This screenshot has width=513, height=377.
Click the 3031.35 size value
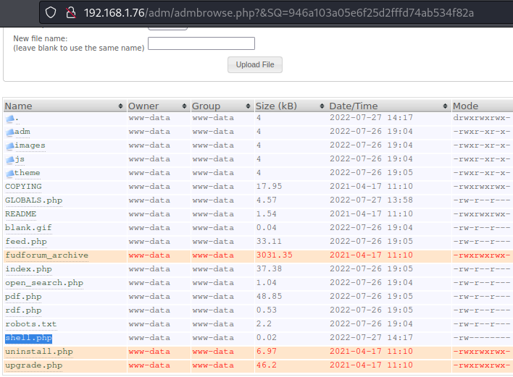(274, 255)
